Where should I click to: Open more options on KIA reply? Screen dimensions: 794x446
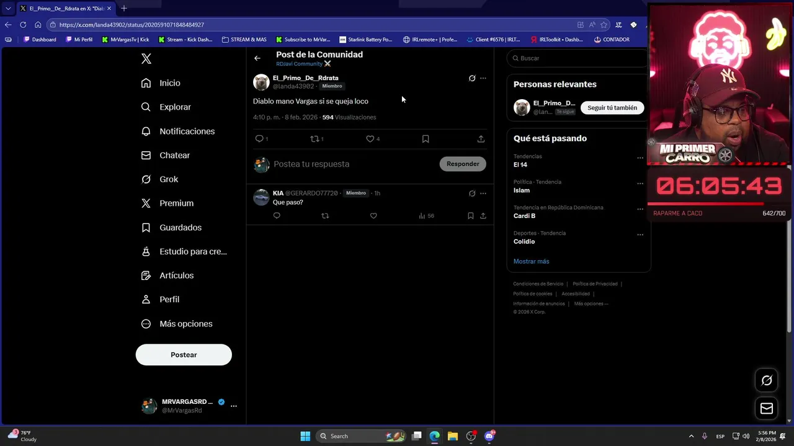[x=483, y=193]
